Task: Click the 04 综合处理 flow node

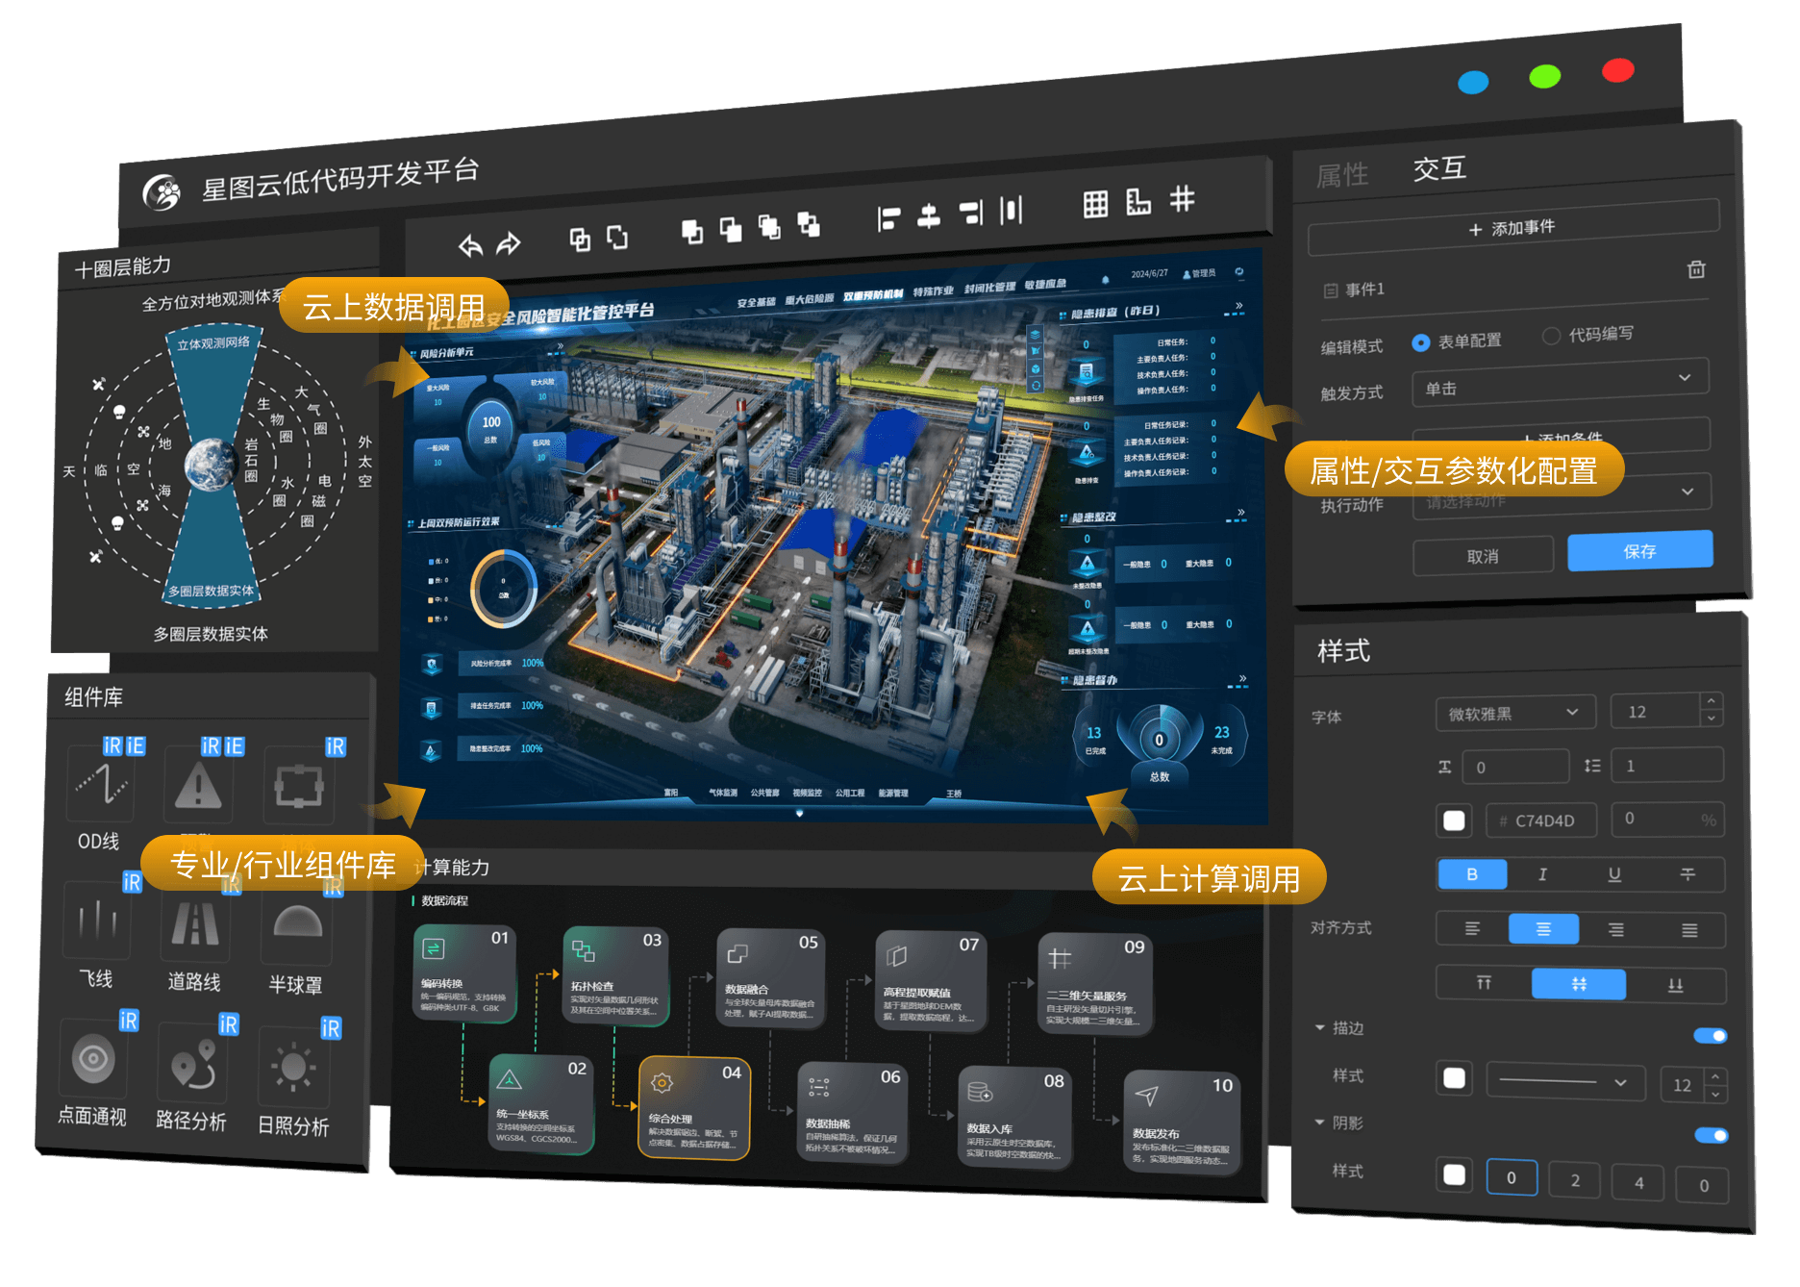Action: click(693, 1106)
